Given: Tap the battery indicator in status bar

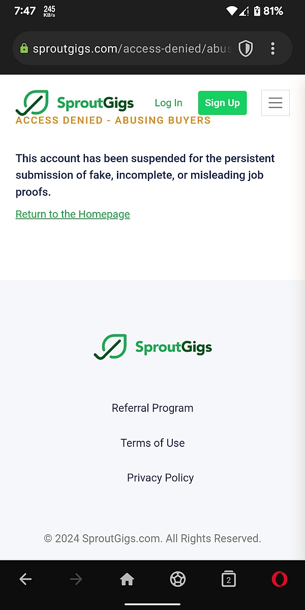Looking at the screenshot, I should pyautogui.click(x=257, y=11).
